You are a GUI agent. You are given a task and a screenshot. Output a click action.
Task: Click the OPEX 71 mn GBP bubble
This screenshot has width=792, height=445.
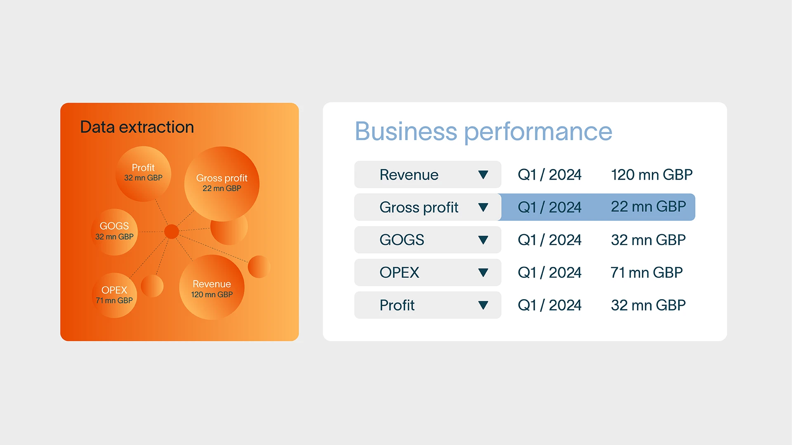coord(114,295)
